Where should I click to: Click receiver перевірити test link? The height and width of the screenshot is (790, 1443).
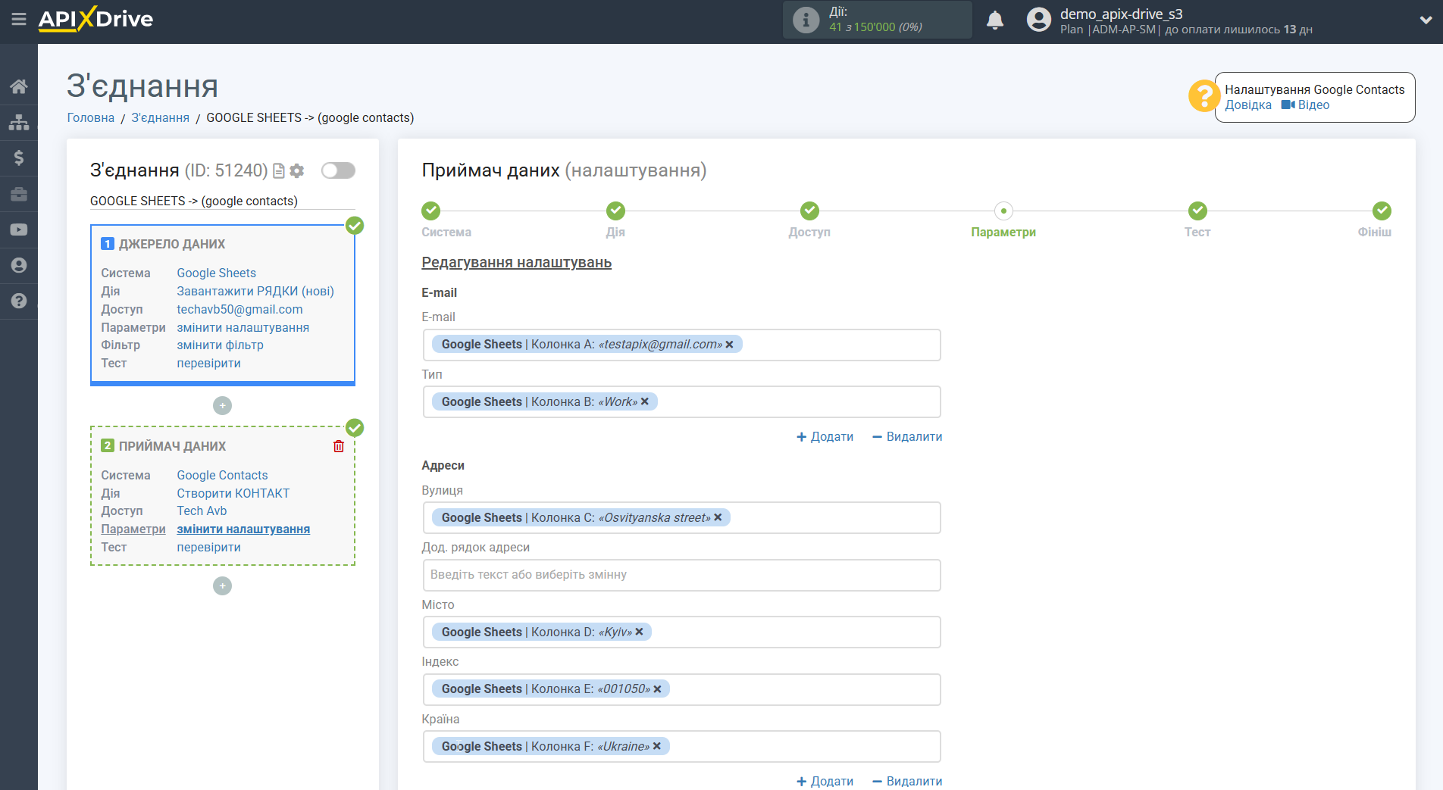click(x=209, y=548)
